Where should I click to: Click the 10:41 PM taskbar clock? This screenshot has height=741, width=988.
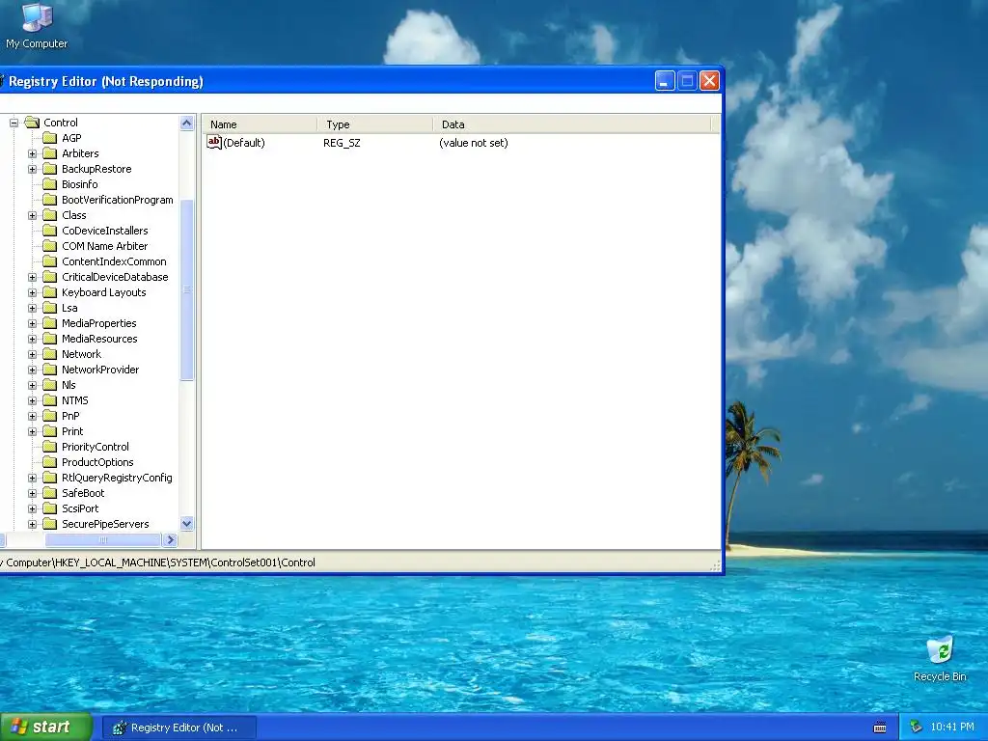(x=952, y=727)
